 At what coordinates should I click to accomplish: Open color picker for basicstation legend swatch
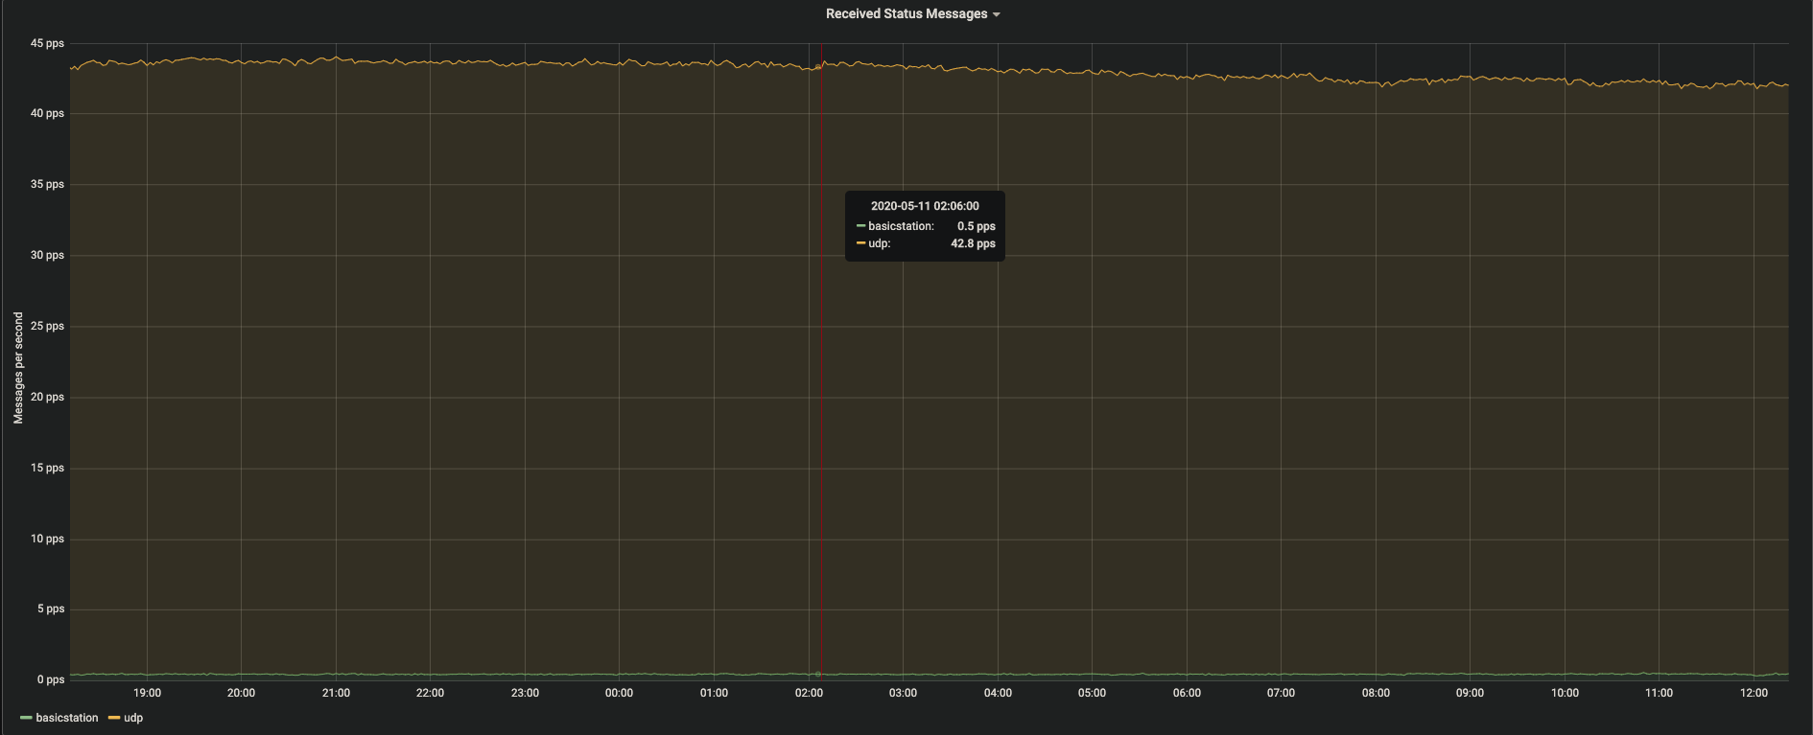26,718
